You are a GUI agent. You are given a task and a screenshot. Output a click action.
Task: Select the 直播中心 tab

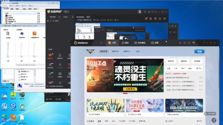click(127, 51)
